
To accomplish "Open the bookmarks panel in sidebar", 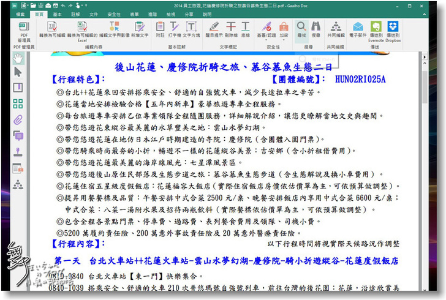I will click(18, 88).
